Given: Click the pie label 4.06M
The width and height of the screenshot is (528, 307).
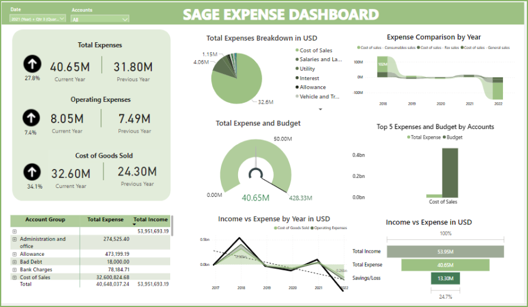Looking at the screenshot, I should (x=201, y=62).
